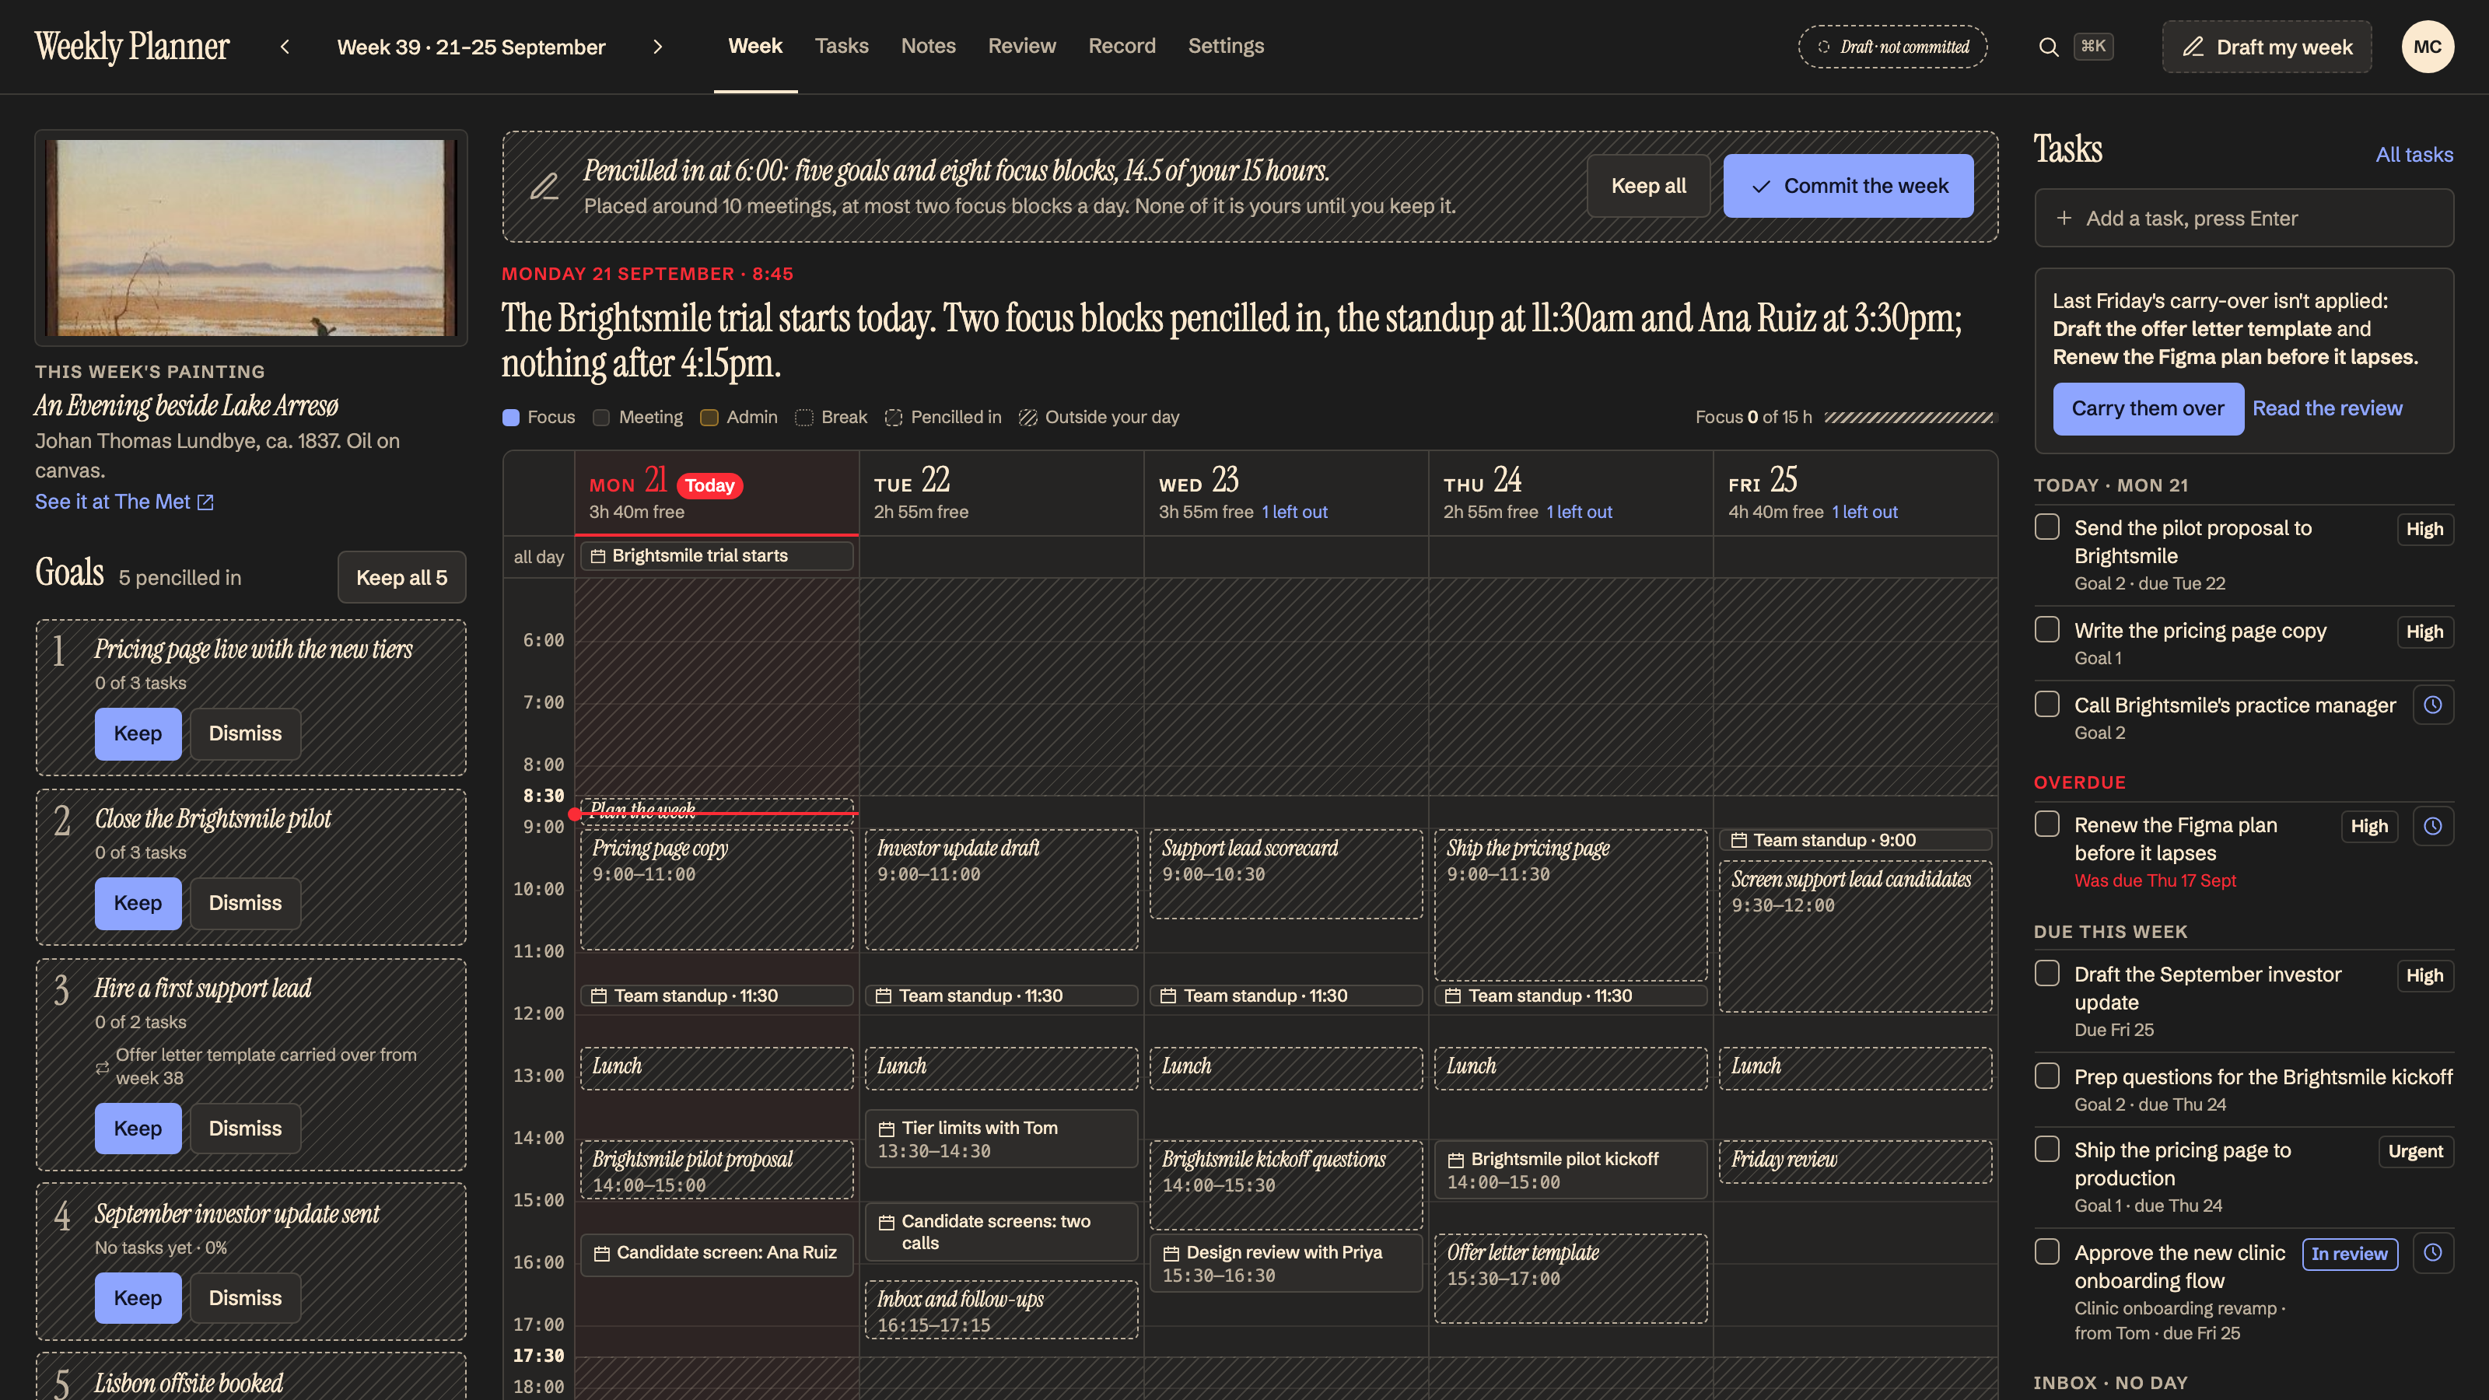
Task: Open the Review tab
Action: pyautogui.click(x=1021, y=47)
